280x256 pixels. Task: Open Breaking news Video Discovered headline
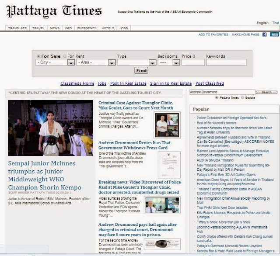click(x=140, y=187)
